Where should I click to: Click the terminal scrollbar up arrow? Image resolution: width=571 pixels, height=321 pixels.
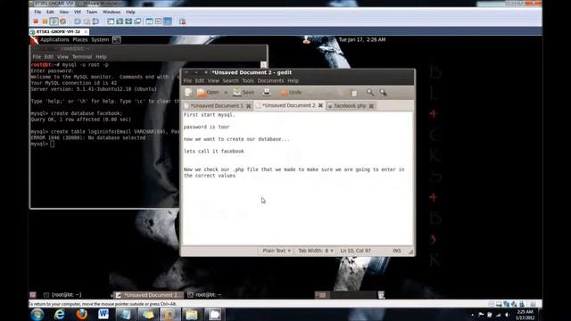(264, 65)
